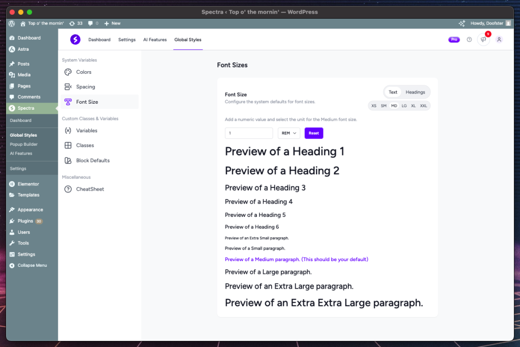Collapse the WordPress admin menu
Viewport: 520px width, 347px height.
(31, 265)
